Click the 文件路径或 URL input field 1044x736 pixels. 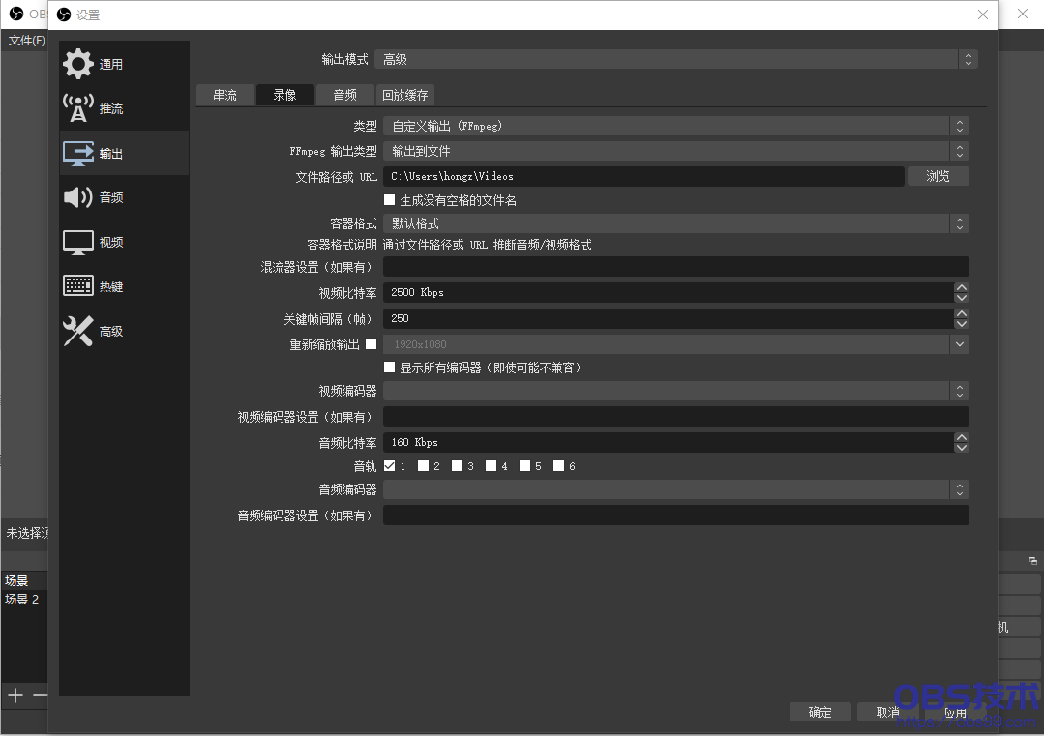click(643, 176)
